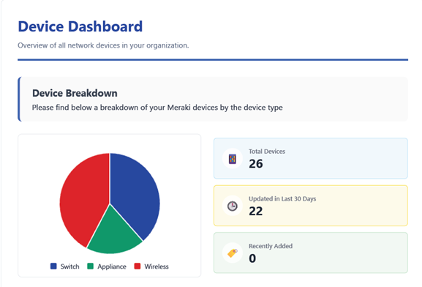Image resolution: width=422 pixels, height=287 pixels.
Task: Open the Updated in Last 30 Days card
Action: [311, 206]
